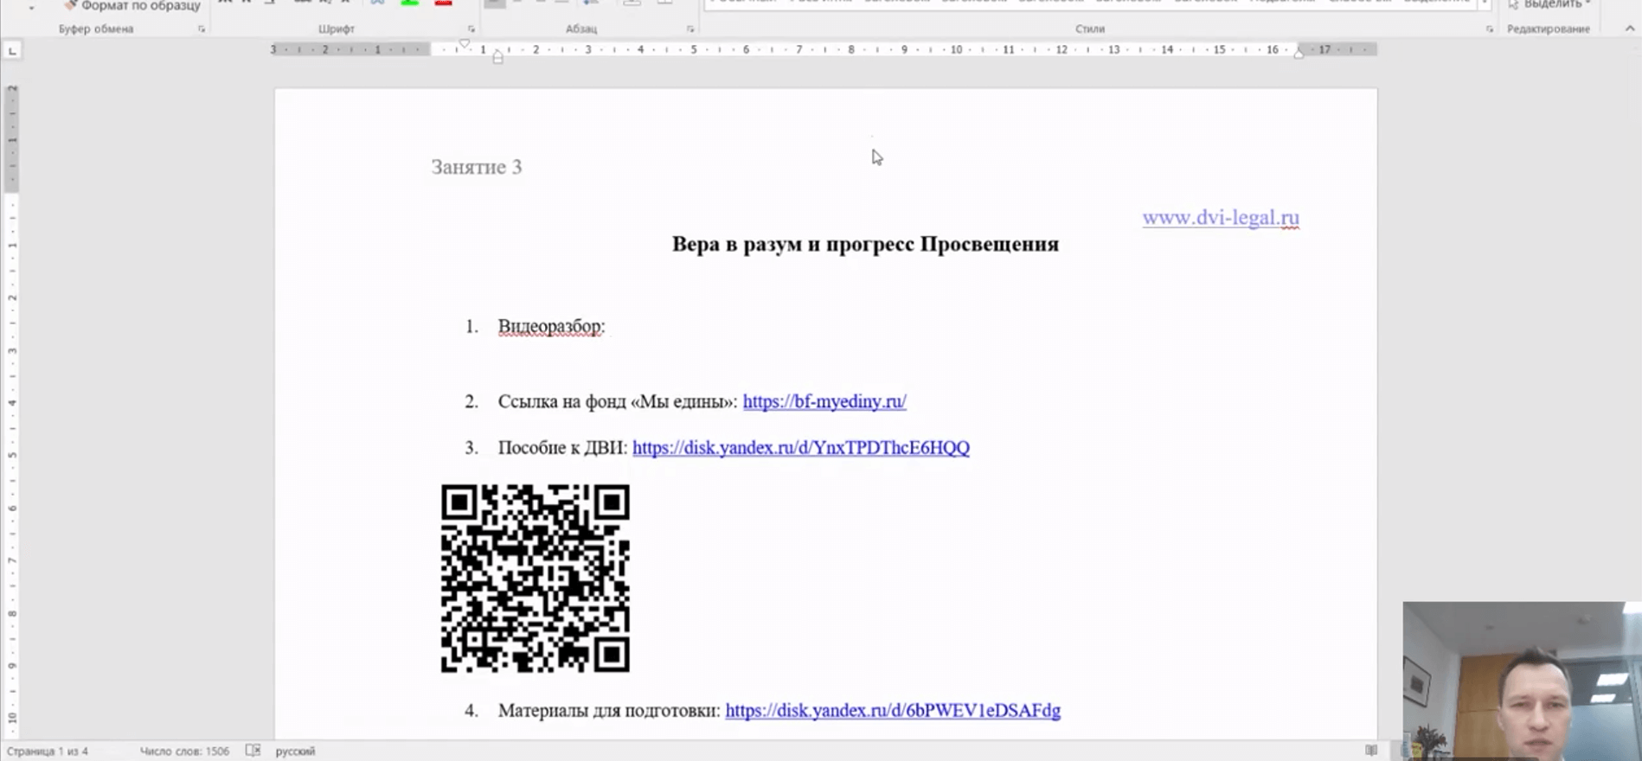This screenshot has height=761, width=1642.
Task: Open the 'Материалы для подготовки' Yandex disk link
Action: pyautogui.click(x=893, y=710)
